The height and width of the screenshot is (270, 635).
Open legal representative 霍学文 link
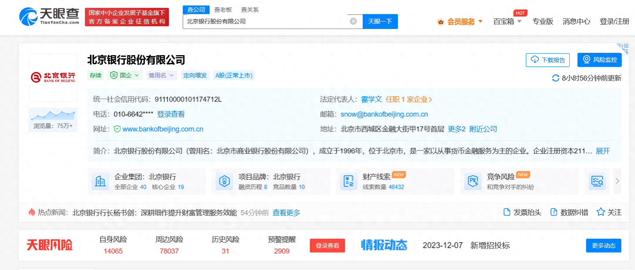click(x=371, y=99)
